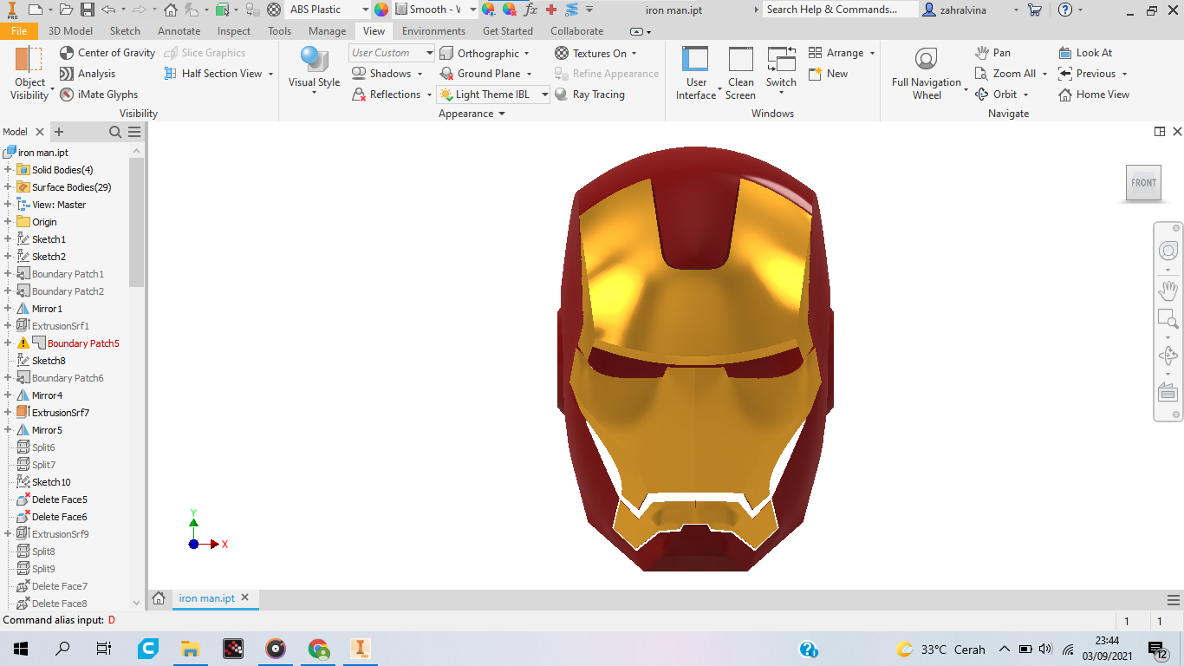Open the Manage ribbon tab

coord(327,31)
